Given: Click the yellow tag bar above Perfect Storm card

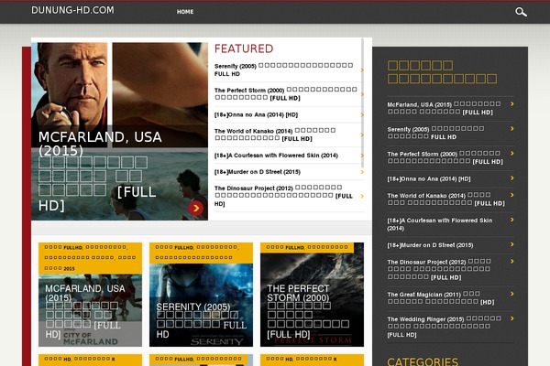Looking at the screenshot, I should pos(307,248).
